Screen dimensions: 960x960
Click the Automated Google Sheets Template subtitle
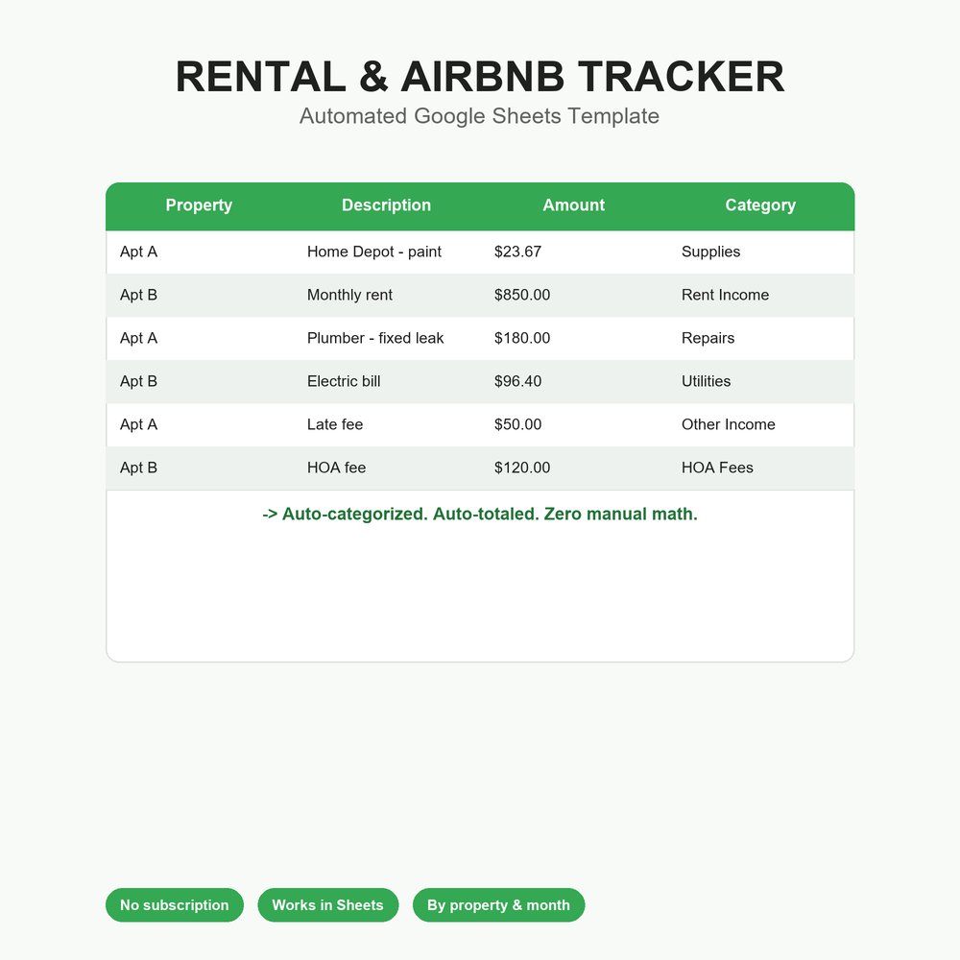point(479,116)
